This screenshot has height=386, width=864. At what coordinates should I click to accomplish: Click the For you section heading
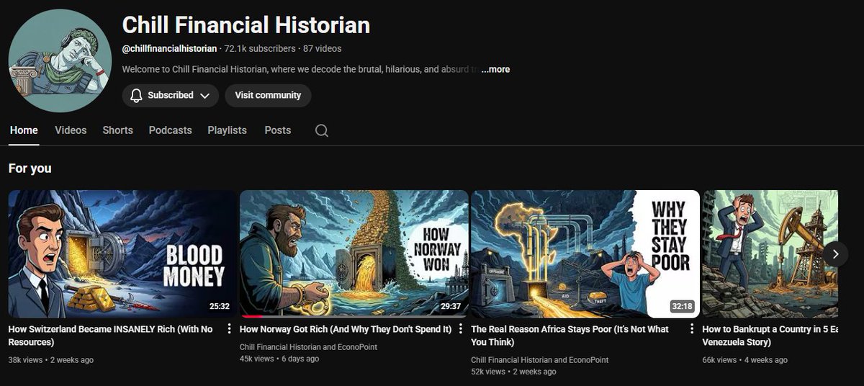[x=30, y=169]
